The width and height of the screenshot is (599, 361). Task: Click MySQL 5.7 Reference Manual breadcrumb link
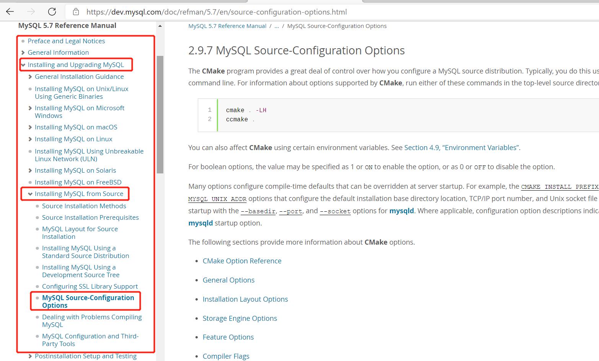click(227, 26)
